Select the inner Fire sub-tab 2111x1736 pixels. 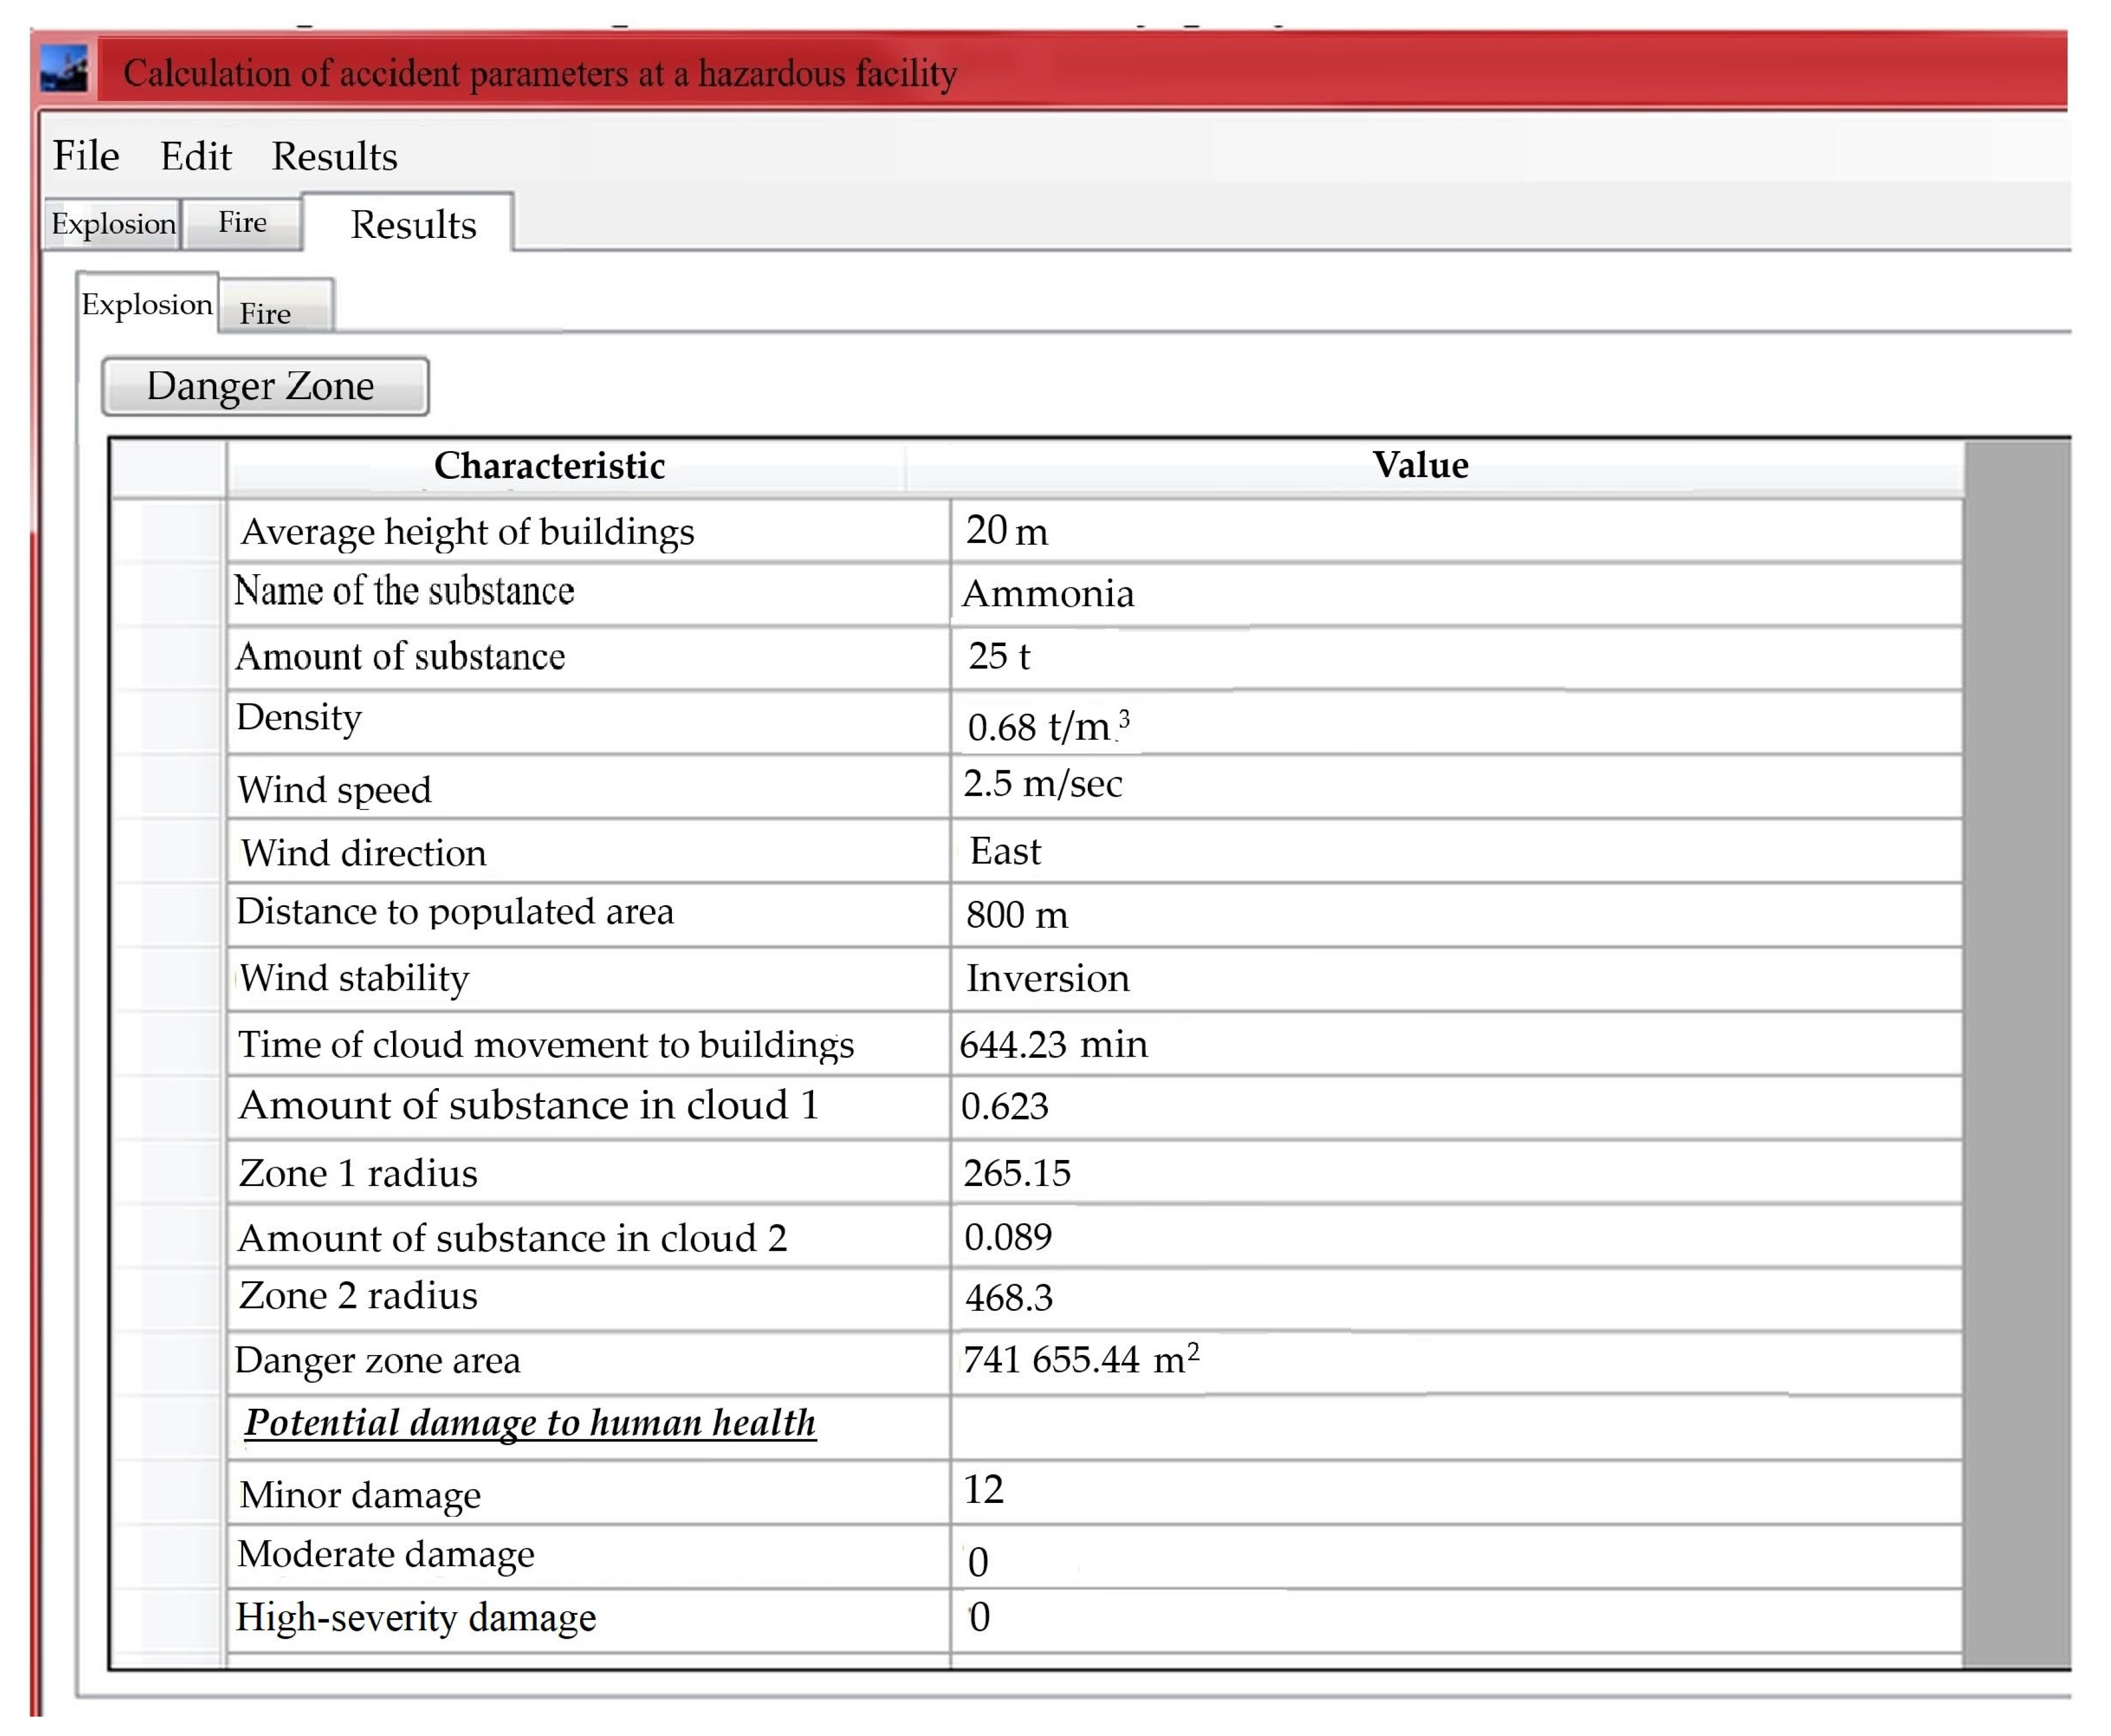[x=276, y=306]
